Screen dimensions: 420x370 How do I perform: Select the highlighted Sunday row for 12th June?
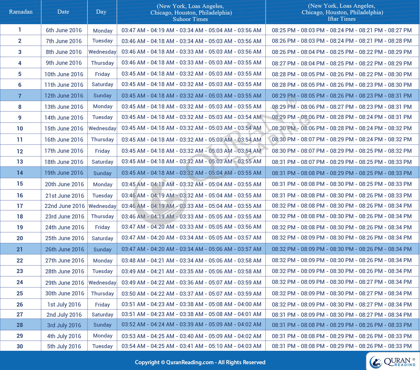click(x=210, y=95)
